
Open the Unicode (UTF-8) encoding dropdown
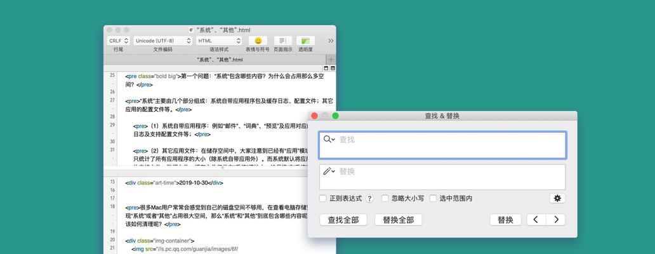point(162,41)
